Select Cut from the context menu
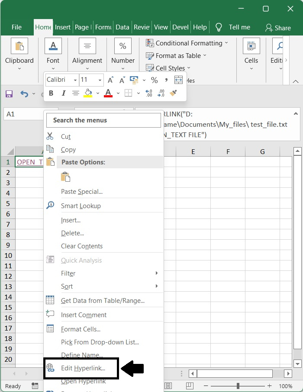 (103, 136)
